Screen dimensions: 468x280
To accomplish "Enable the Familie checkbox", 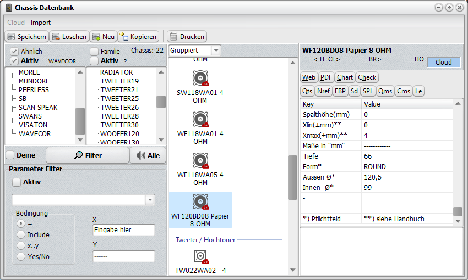I will (x=94, y=51).
